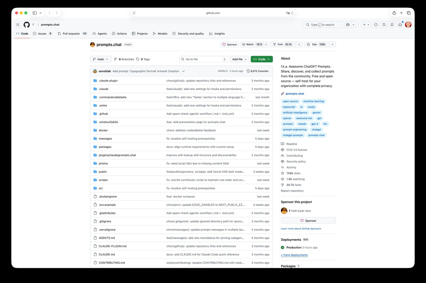Viewport: 426px width, 283px height.
Task: Switch to the Pull requests tab
Action: coord(72,34)
